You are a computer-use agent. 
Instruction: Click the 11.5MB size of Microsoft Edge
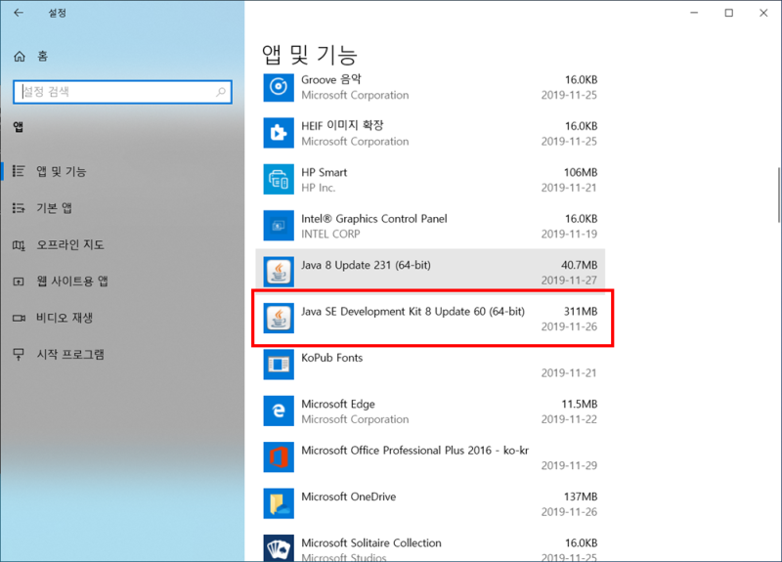[x=579, y=405]
